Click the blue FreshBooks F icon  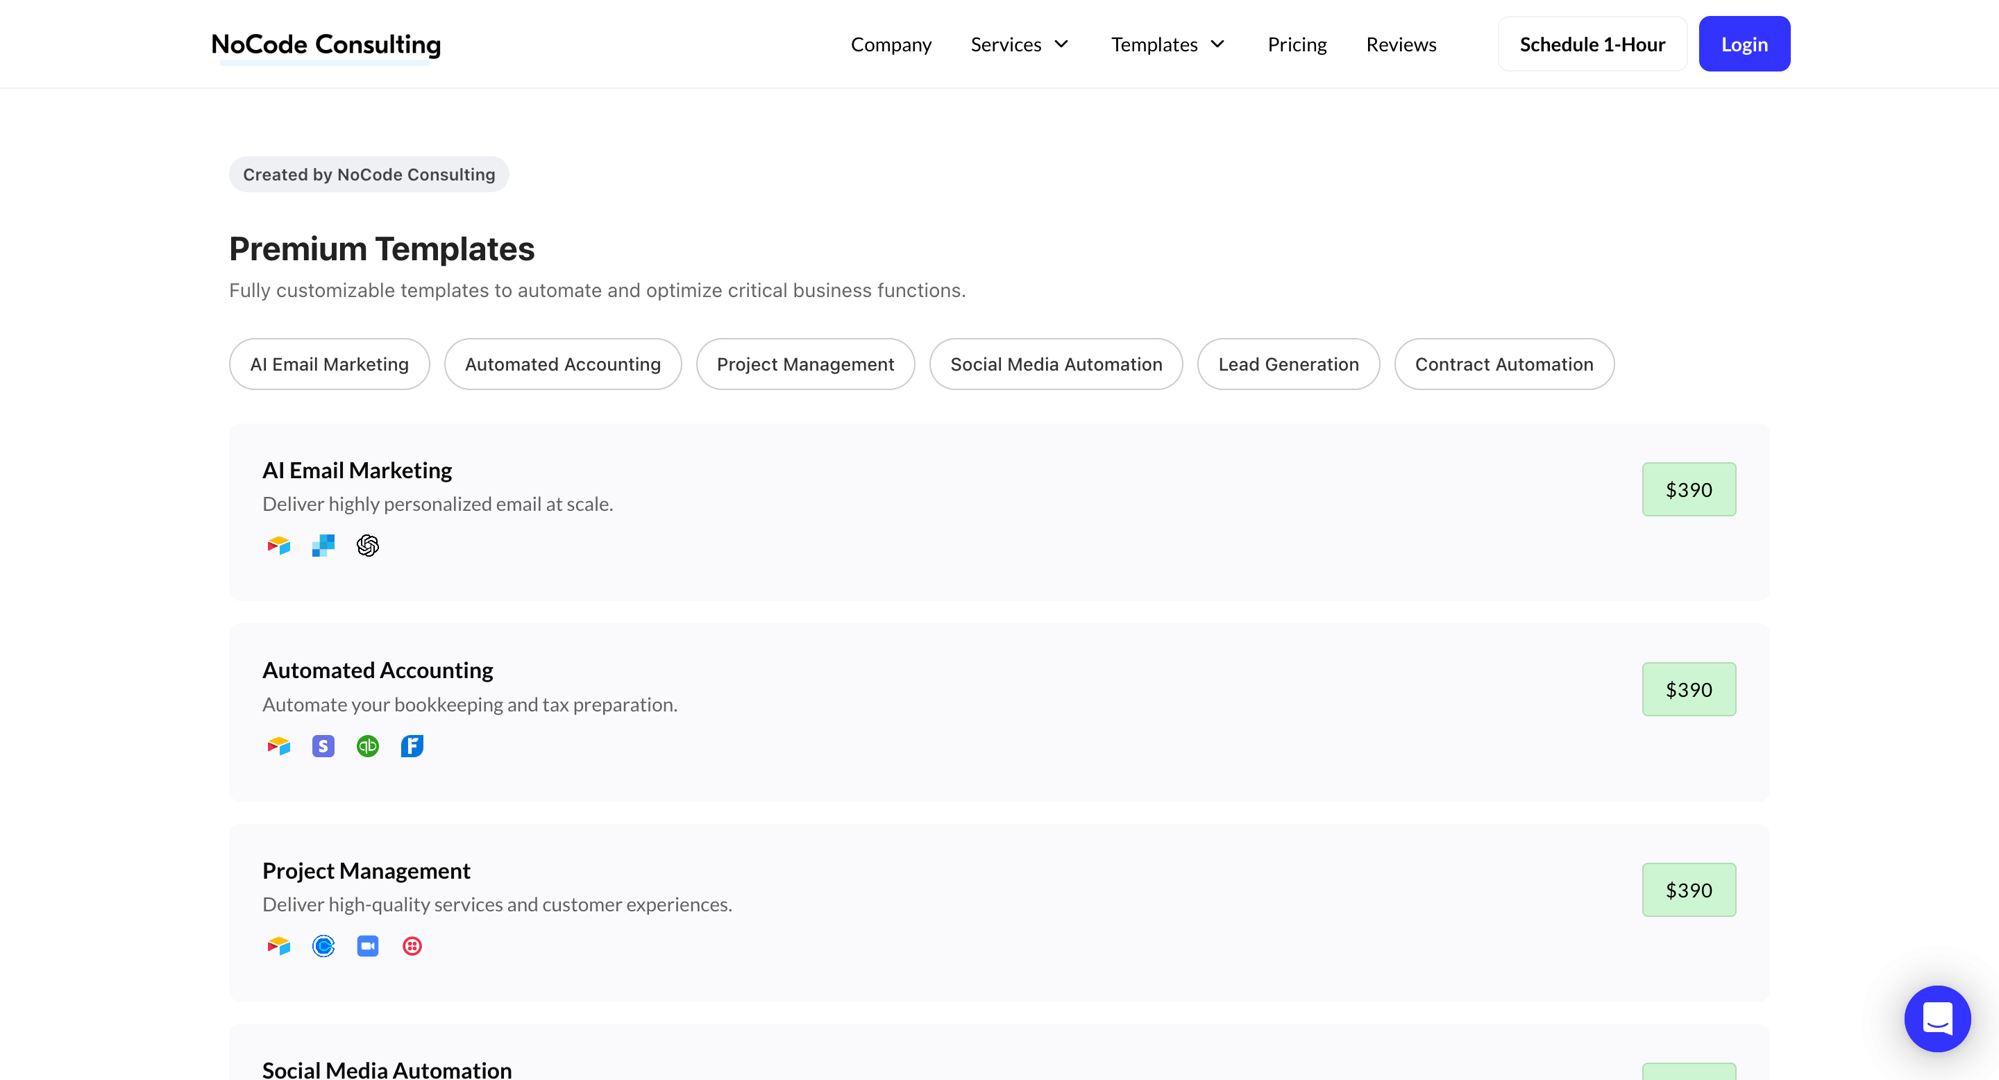click(x=412, y=745)
